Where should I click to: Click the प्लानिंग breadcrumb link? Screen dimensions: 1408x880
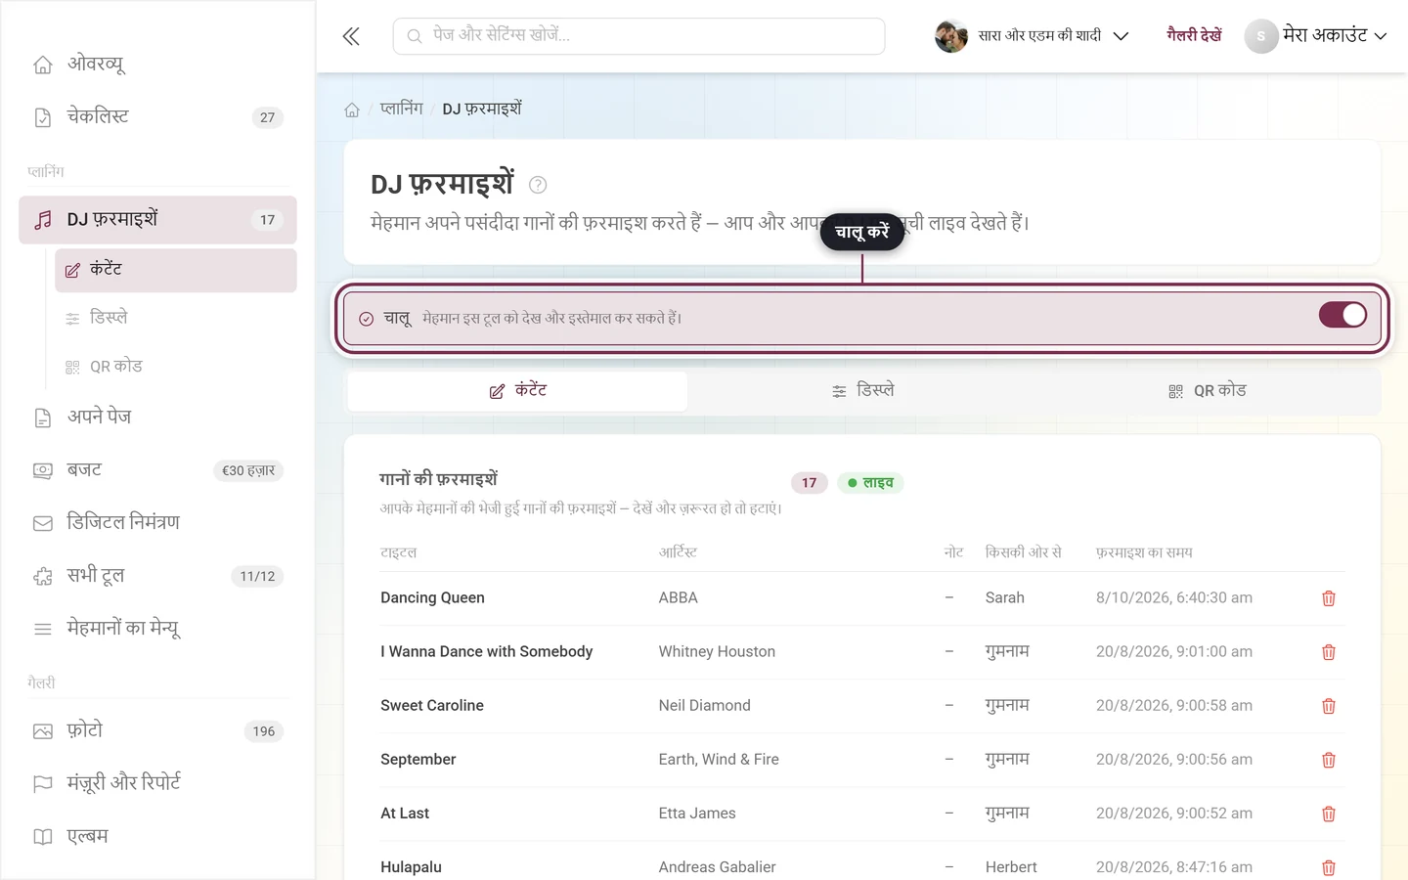[x=401, y=109]
